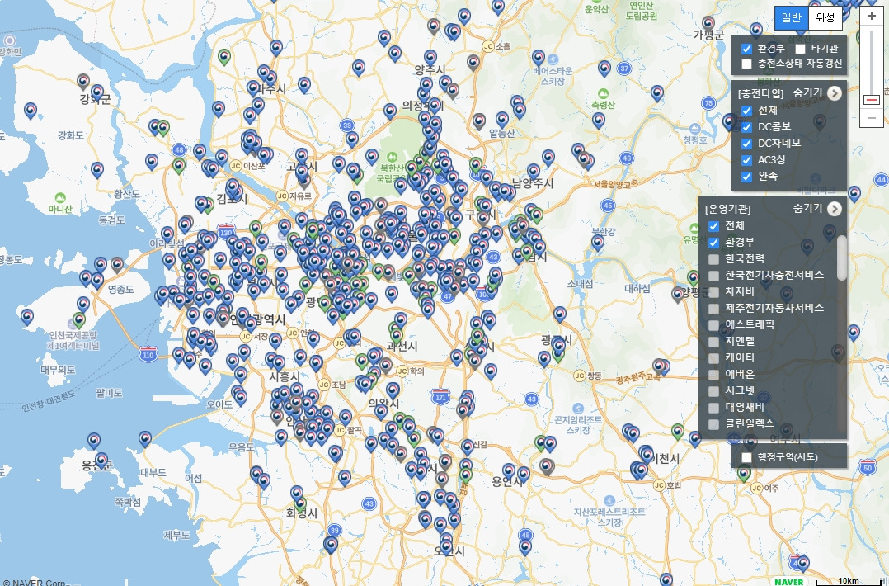Click the JC 서창 junction icon
Viewport: 889px width, 586px height.
point(246,337)
